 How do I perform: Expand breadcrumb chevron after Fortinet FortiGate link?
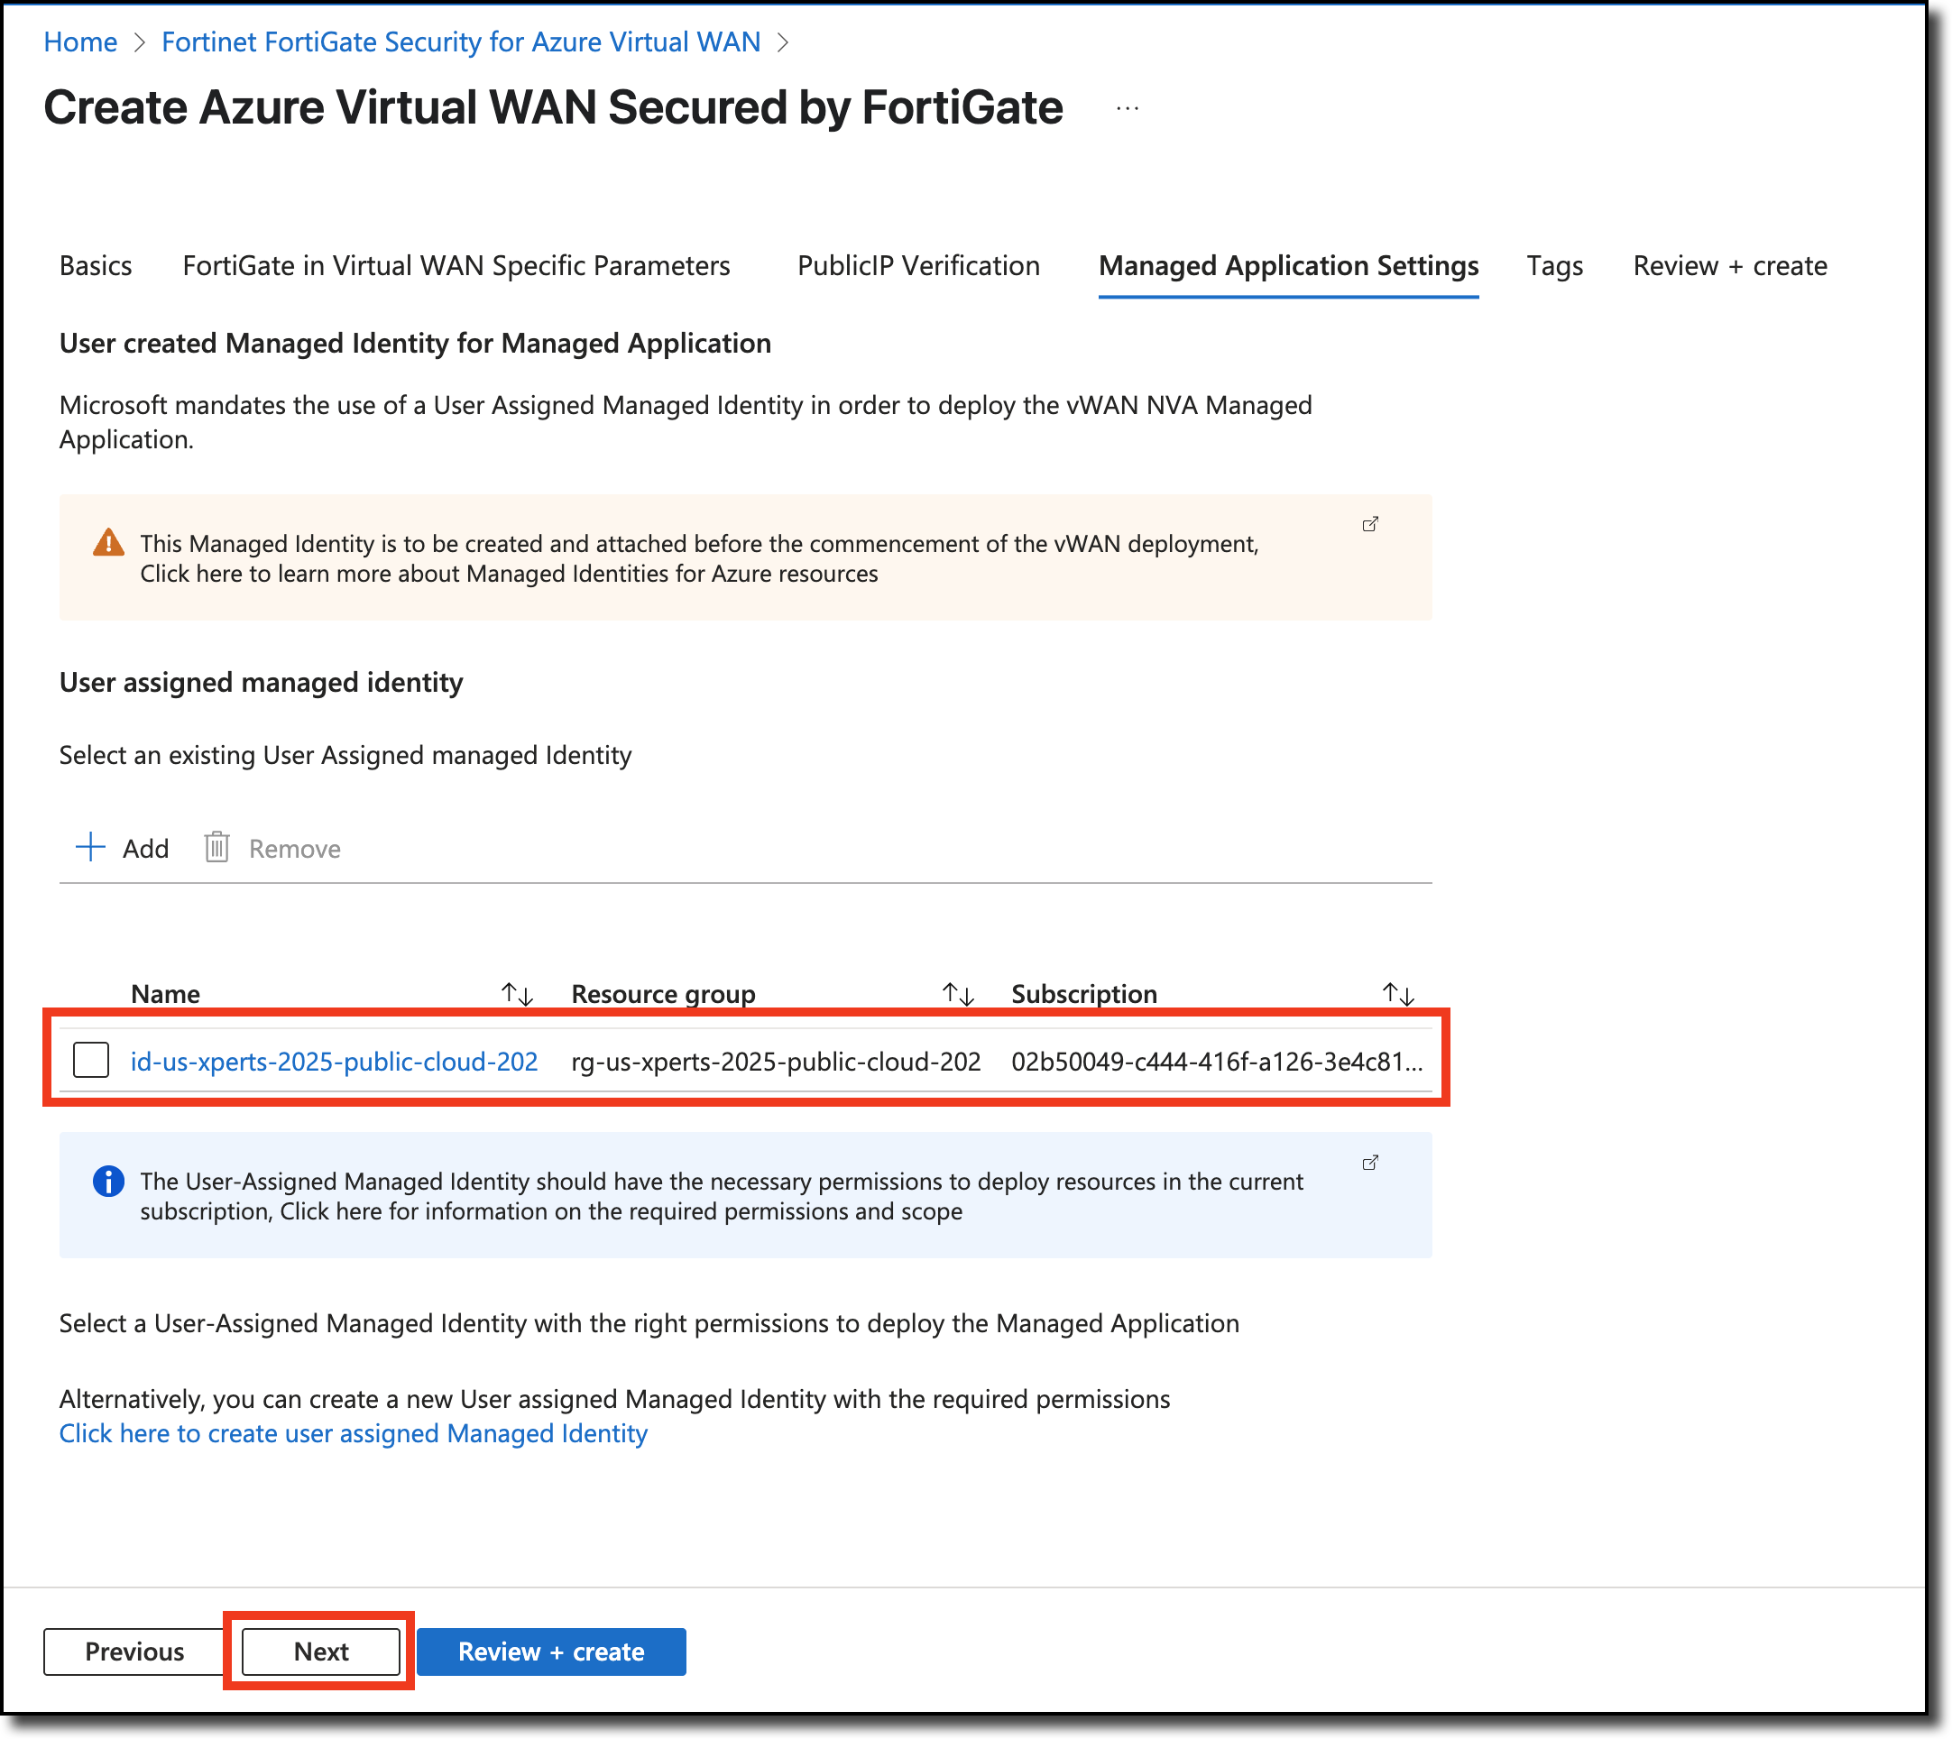784,43
